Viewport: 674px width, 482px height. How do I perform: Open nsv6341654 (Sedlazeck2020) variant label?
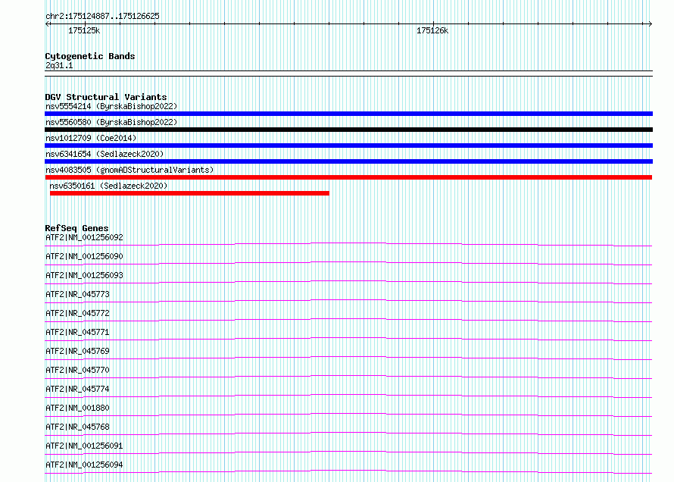click(105, 154)
